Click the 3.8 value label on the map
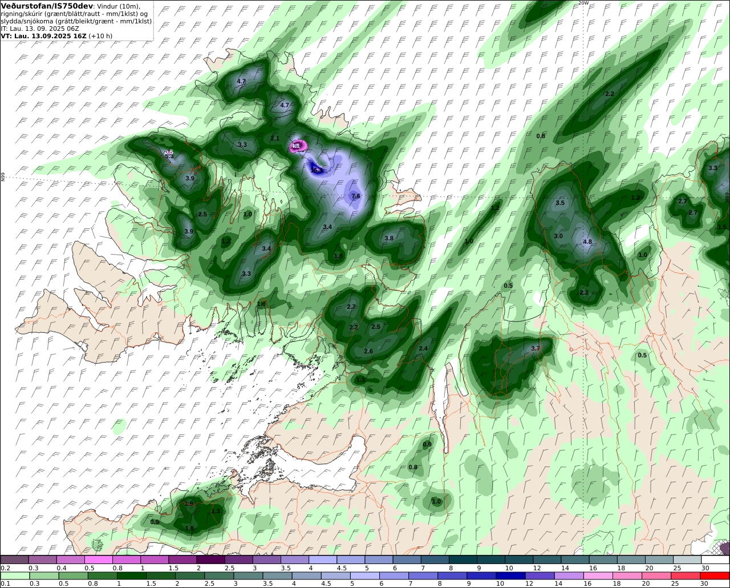This screenshot has height=588, width=730. point(389,238)
